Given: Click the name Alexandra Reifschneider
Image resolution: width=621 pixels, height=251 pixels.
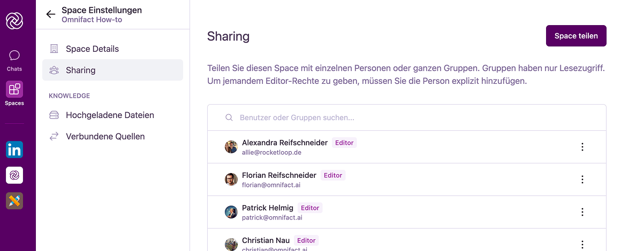Looking at the screenshot, I should click(285, 143).
